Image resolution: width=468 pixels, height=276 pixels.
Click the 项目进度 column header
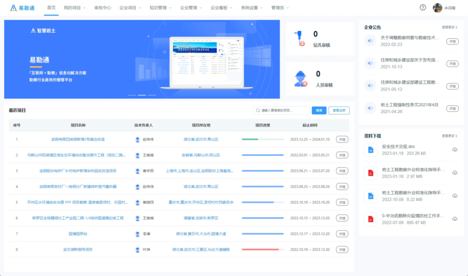tap(263, 125)
